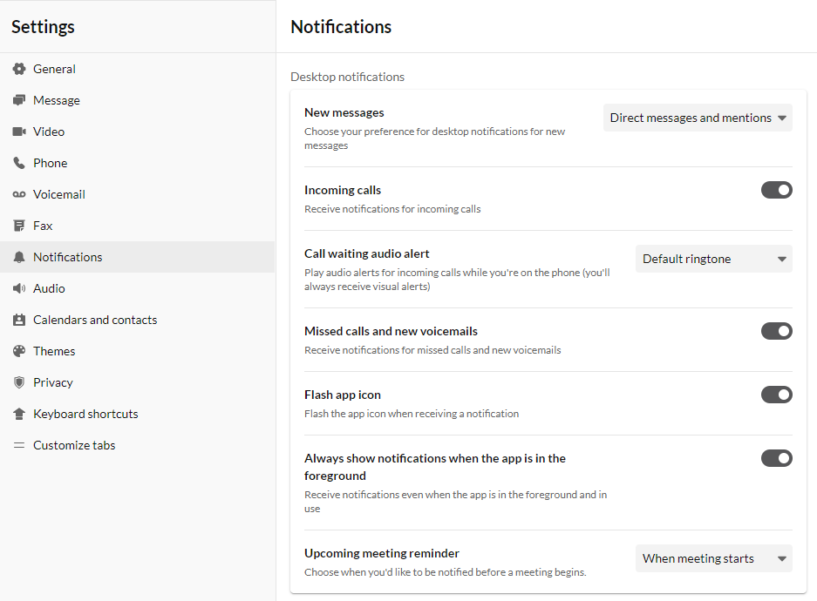Open the When meeting starts dropdown
This screenshot has width=817, height=601.
coord(714,558)
